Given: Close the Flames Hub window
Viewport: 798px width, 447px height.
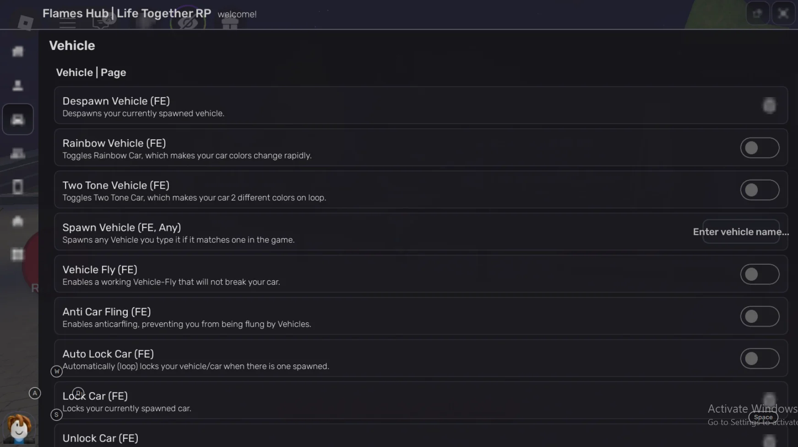Looking at the screenshot, I should pyautogui.click(x=783, y=14).
